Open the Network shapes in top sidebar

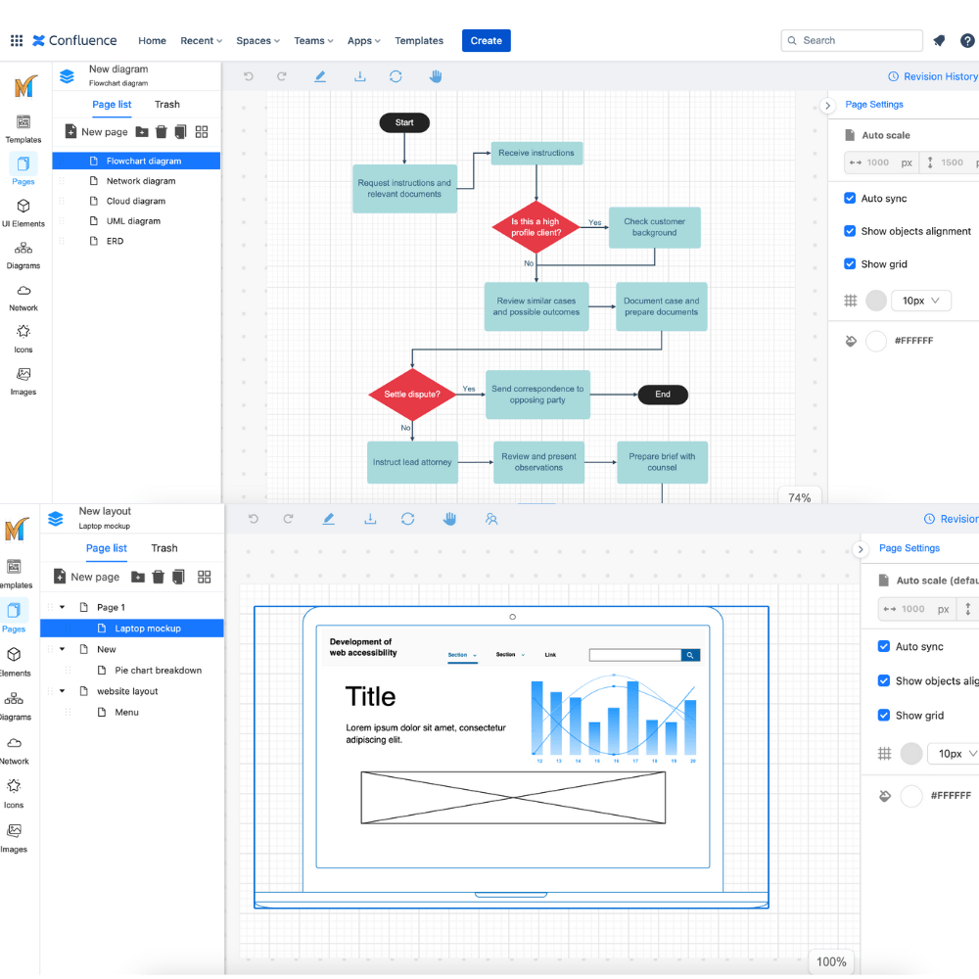[x=23, y=298]
